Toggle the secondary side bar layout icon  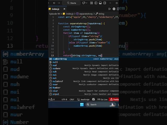(105, 3)
